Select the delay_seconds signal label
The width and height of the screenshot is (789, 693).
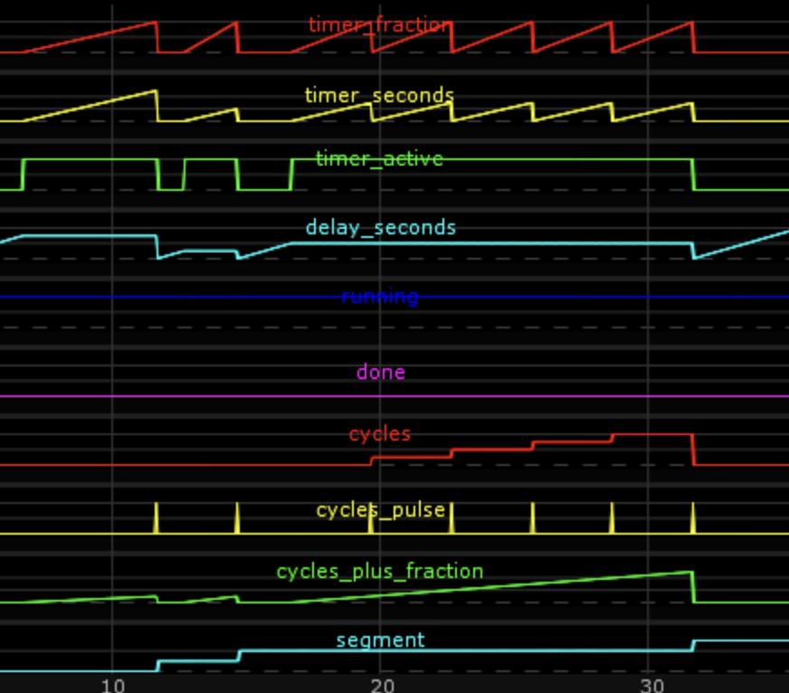tap(380, 227)
